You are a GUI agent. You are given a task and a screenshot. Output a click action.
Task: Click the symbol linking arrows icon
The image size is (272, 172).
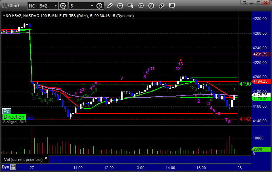pos(162,6)
